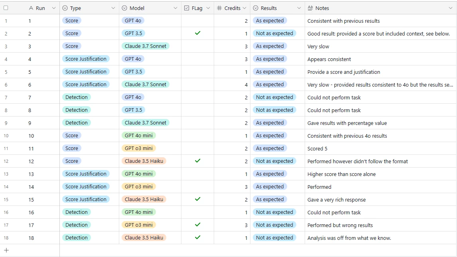Open the Credits column dropdown arrow

[244, 8]
